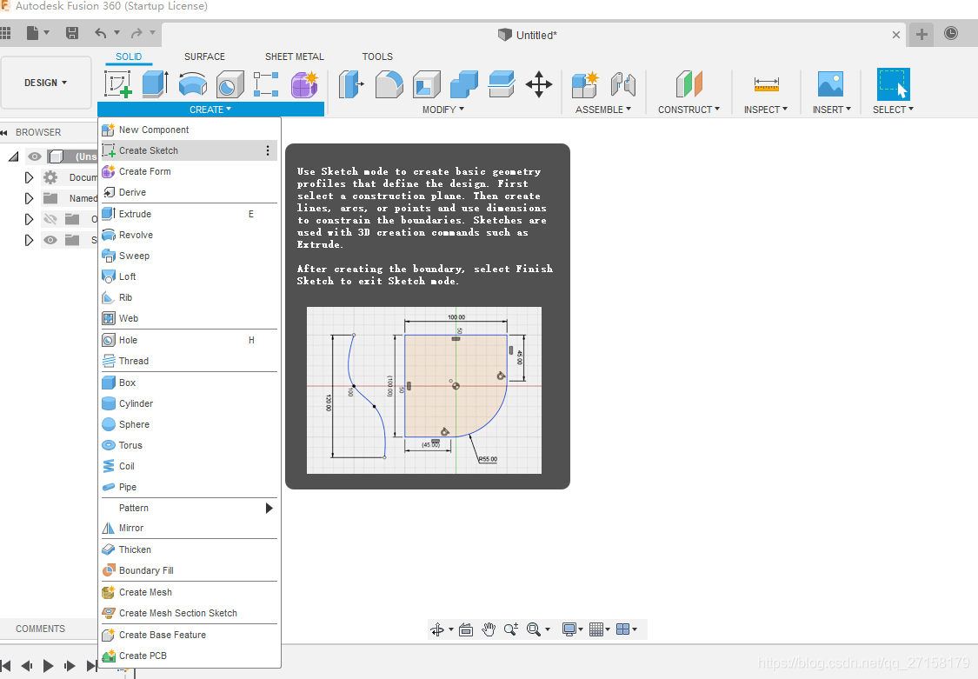The height and width of the screenshot is (679, 978).
Task: Expand the Document Settings tree node
Action: tap(29, 177)
